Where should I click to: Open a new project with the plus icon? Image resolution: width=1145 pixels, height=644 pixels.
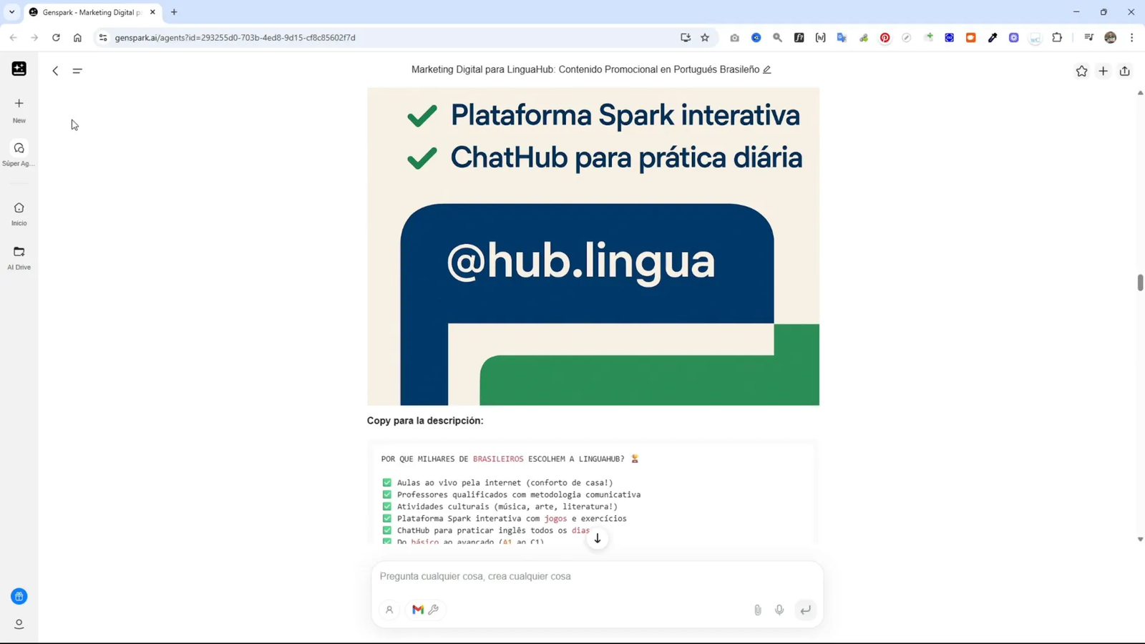[x=1103, y=71]
